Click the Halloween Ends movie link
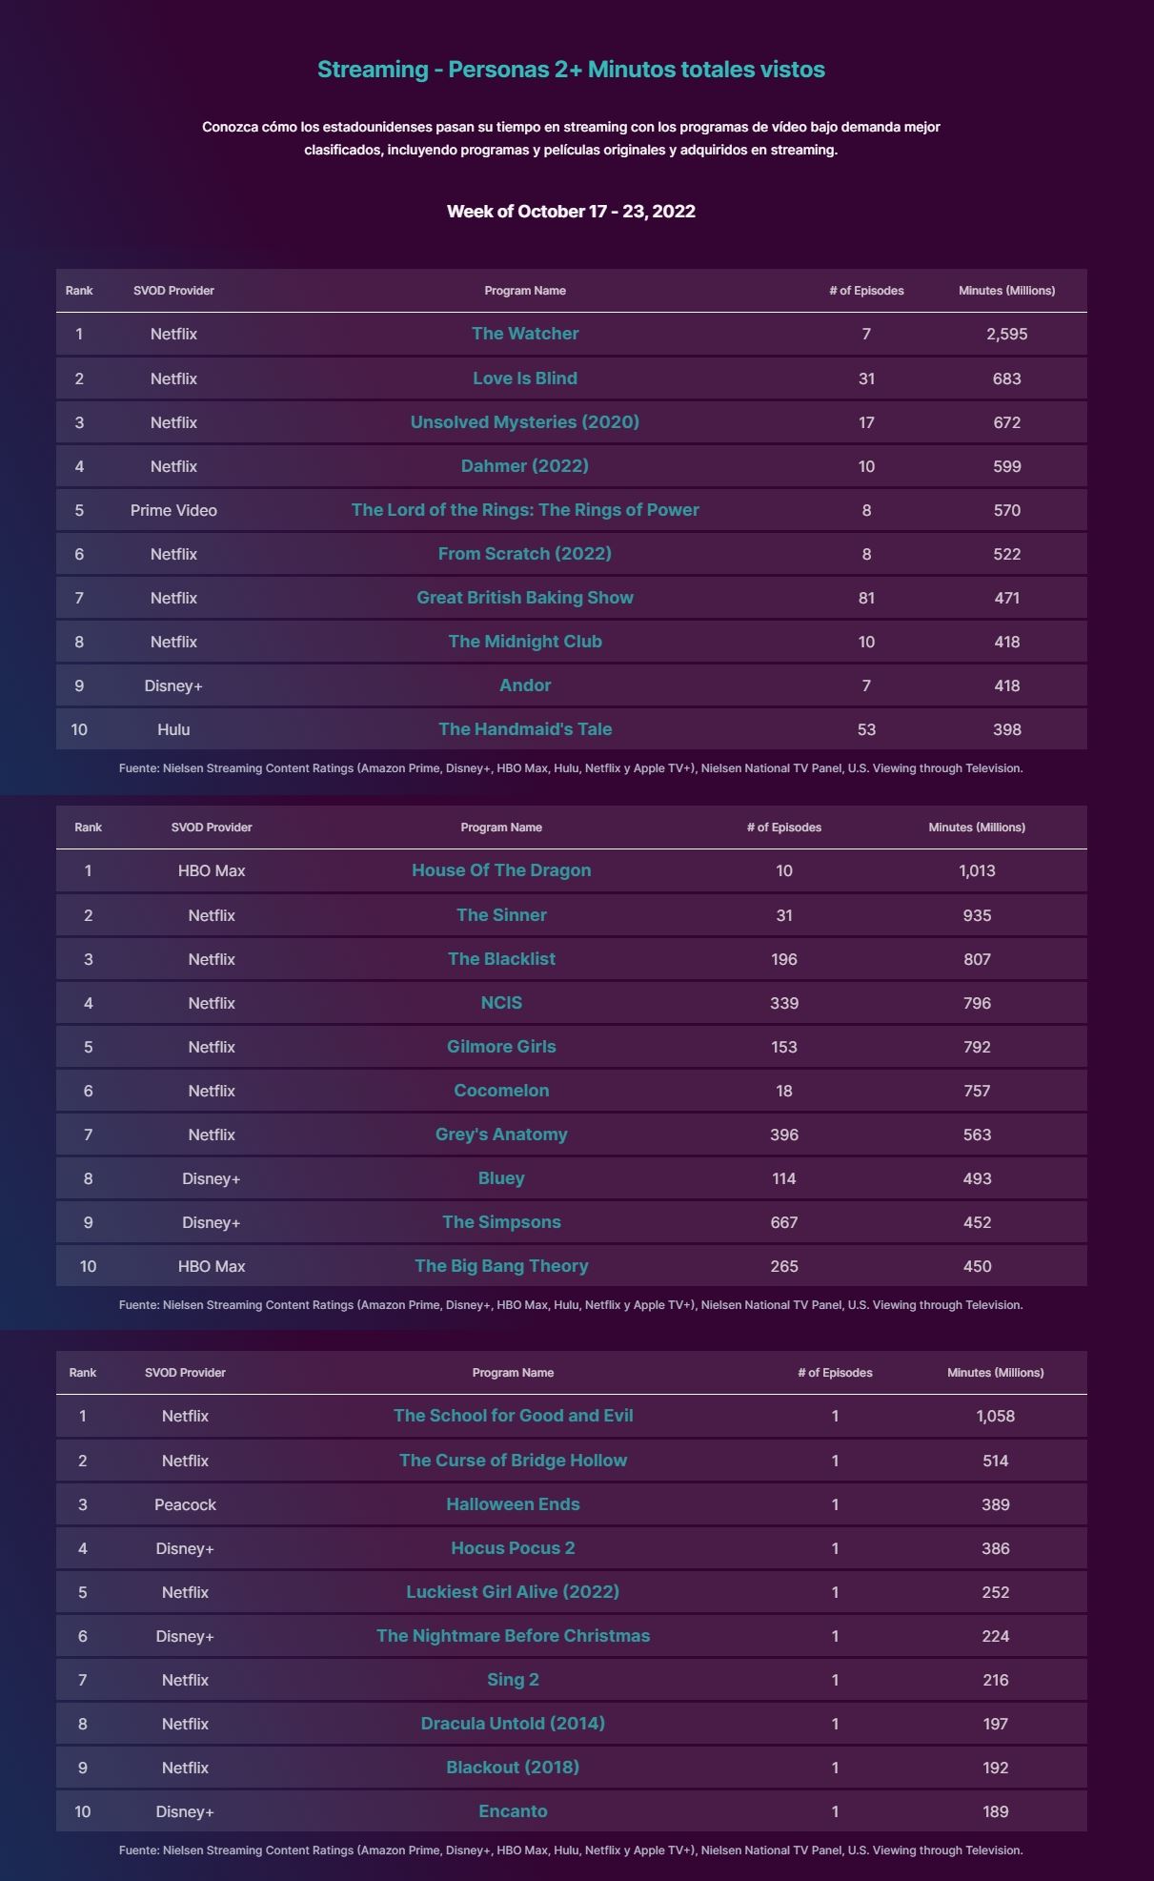 513,1504
